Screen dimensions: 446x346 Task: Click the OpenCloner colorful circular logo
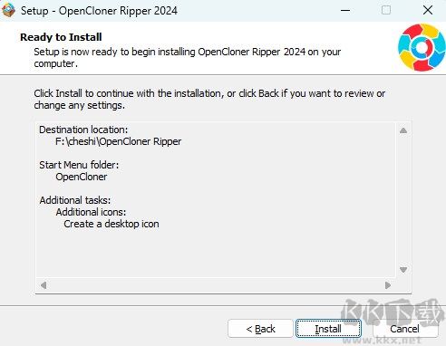(x=422, y=47)
